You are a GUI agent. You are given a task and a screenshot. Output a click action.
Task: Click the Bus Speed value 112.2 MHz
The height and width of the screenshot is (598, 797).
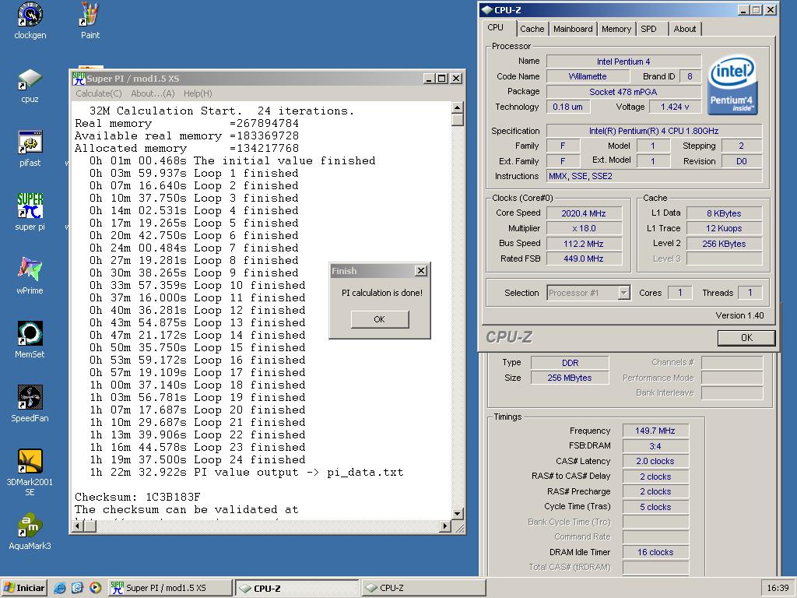tap(584, 244)
